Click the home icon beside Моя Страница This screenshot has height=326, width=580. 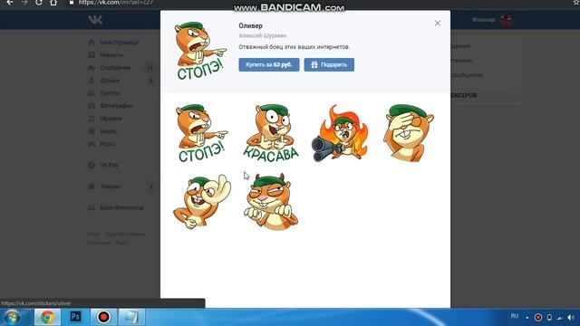click(92, 43)
